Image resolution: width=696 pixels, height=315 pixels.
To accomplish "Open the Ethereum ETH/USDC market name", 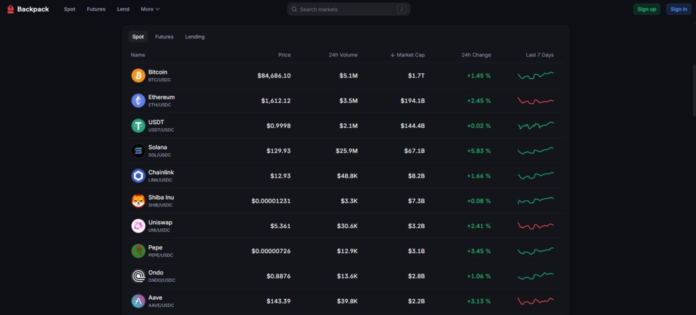I will pyautogui.click(x=161, y=100).
